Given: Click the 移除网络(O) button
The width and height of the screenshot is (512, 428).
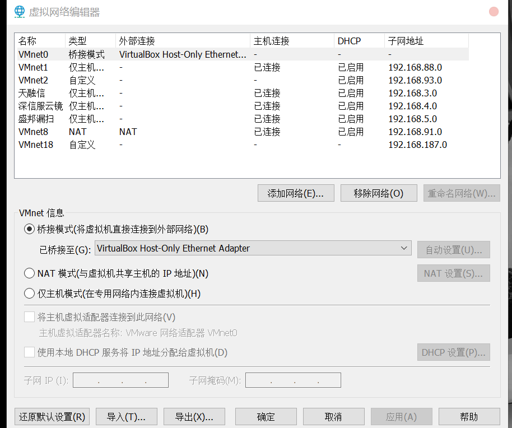Looking at the screenshot, I should (379, 193).
